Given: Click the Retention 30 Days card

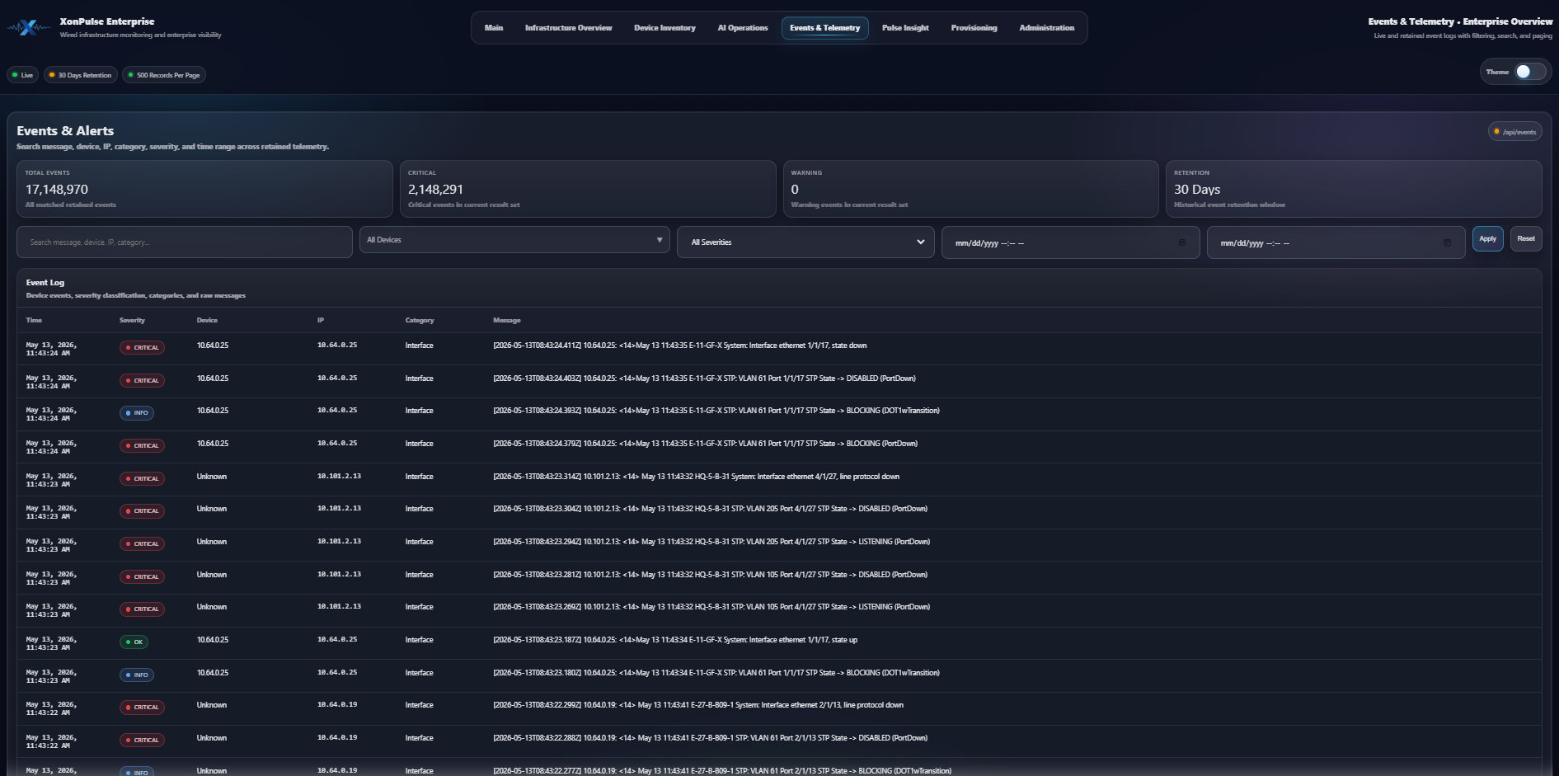Looking at the screenshot, I should [x=1353, y=189].
